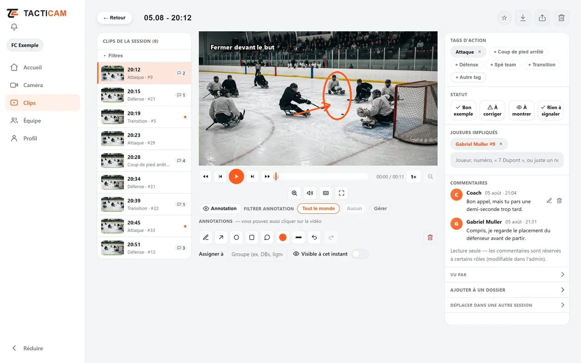Toggle Visible à cet instant switch
The width and height of the screenshot is (581, 363).
(x=360, y=254)
